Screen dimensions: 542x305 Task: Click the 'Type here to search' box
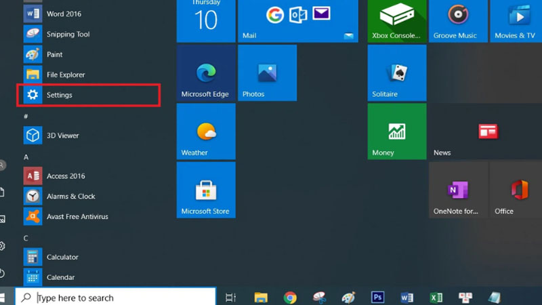[116, 298]
